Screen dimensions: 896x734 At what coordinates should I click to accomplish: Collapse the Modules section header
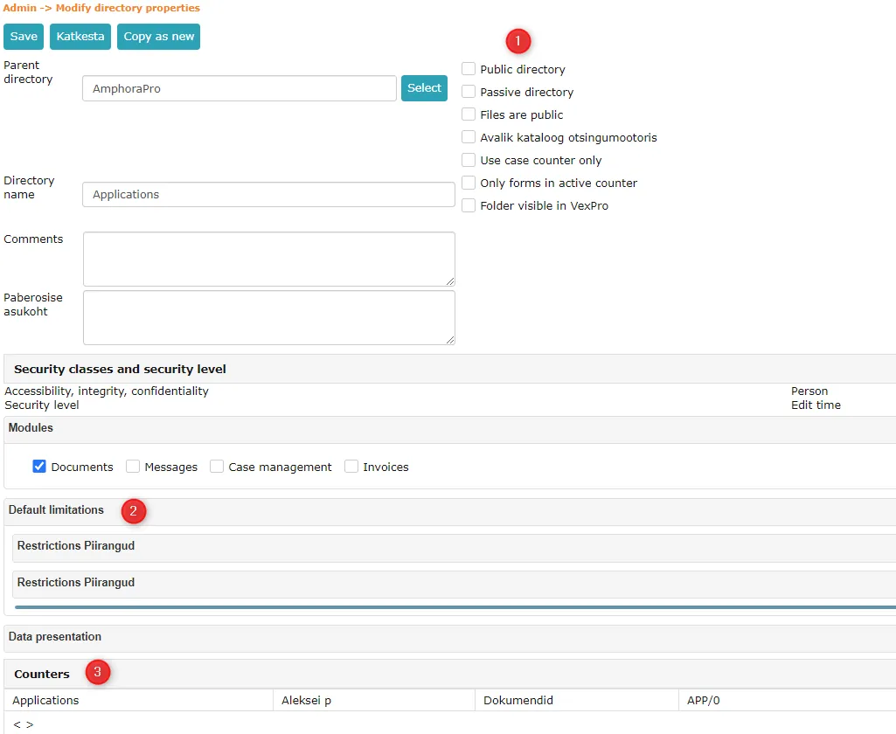[x=449, y=428]
